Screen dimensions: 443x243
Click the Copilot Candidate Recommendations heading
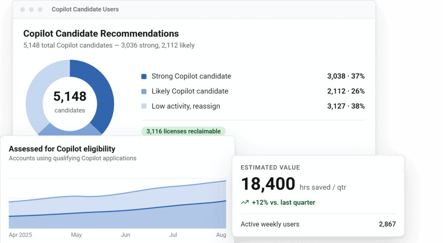pyautogui.click(x=101, y=34)
